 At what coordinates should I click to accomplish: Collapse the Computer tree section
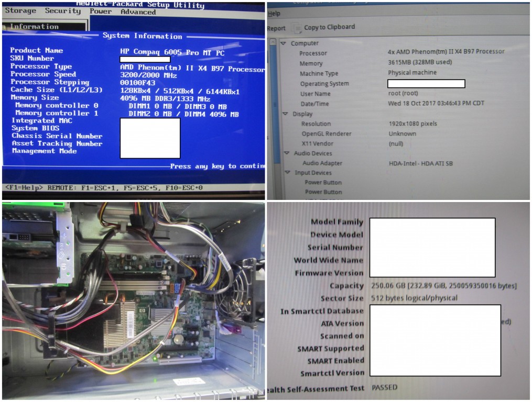284,43
